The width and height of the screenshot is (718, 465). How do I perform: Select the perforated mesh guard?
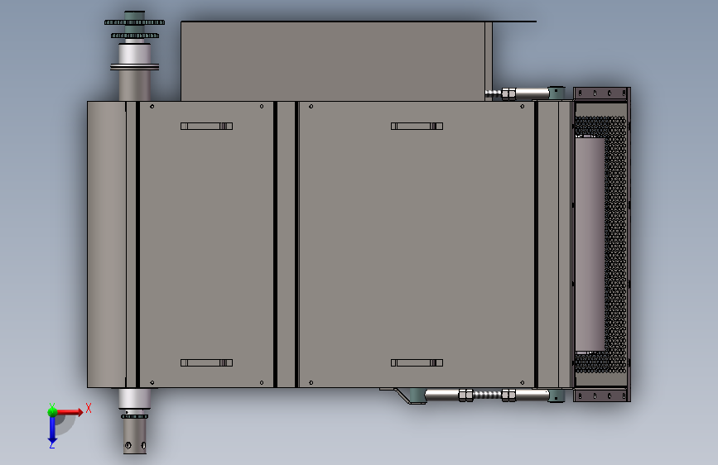[615, 245]
